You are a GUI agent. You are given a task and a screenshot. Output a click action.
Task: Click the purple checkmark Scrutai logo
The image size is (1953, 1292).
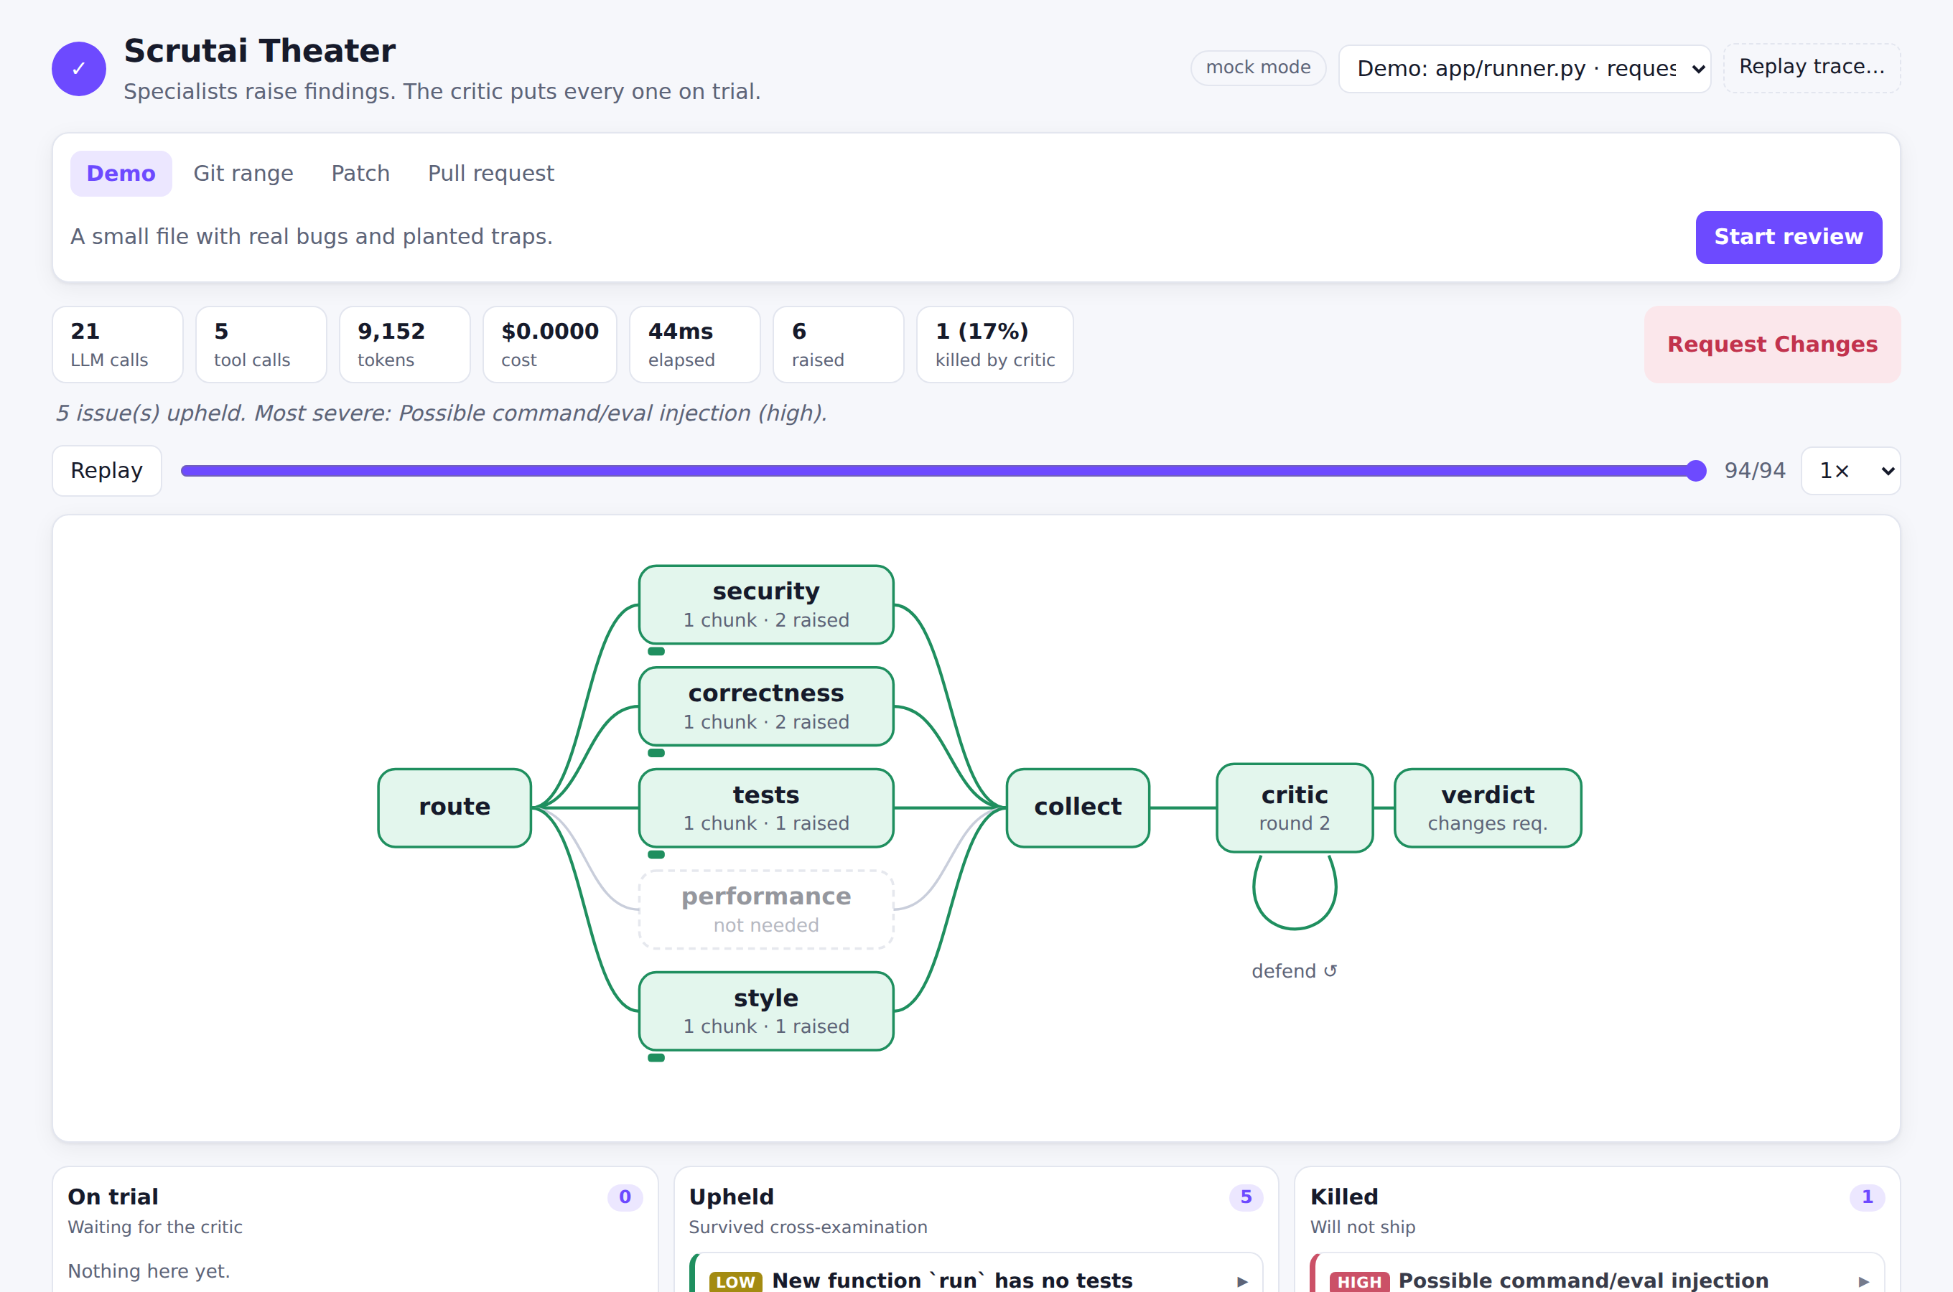[x=78, y=68]
